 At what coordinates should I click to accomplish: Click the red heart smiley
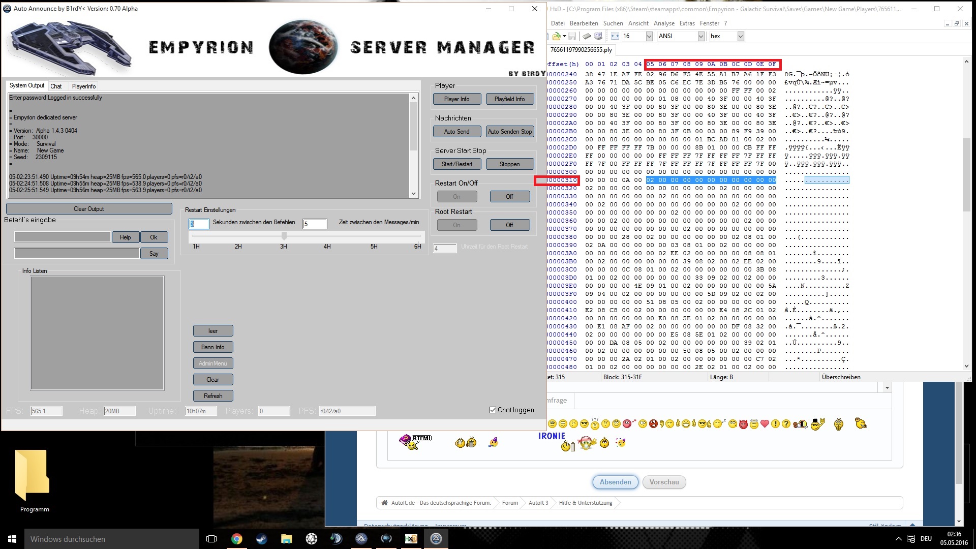coord(765,423)
